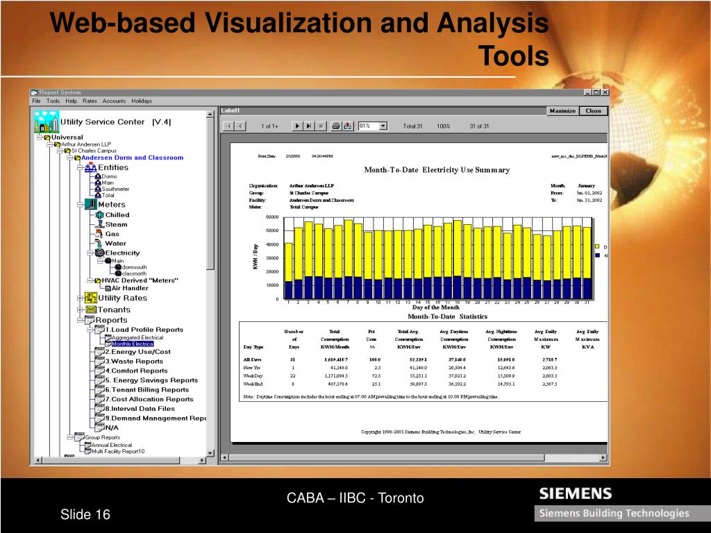
Task: Click the Utility Service Center skyline logo
Action: click(x=47, y=121)
